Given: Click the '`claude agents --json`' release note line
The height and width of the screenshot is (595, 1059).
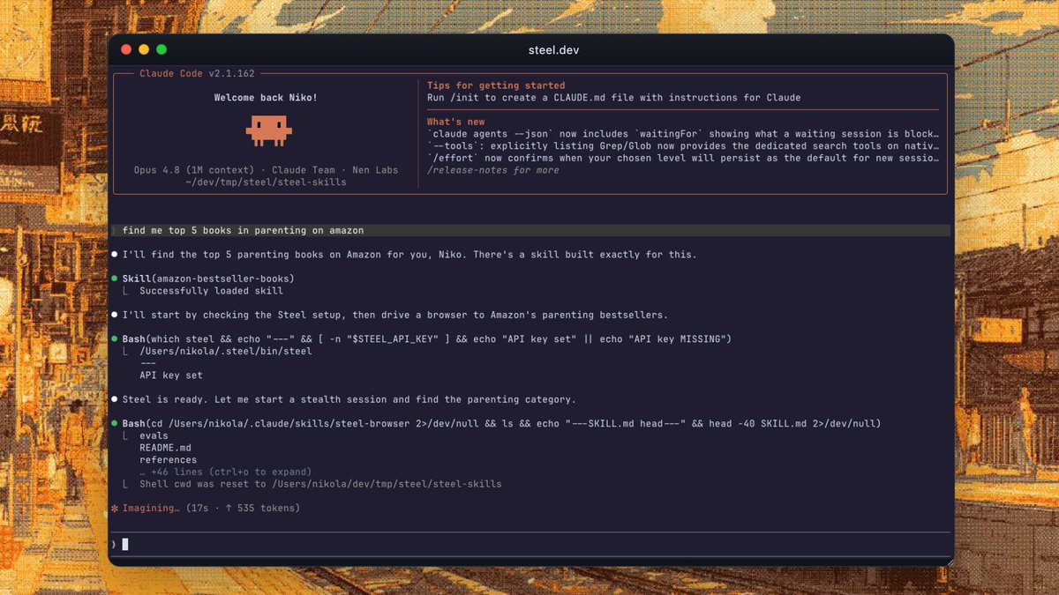Looking at the screenshot, I should pos(683,134).
